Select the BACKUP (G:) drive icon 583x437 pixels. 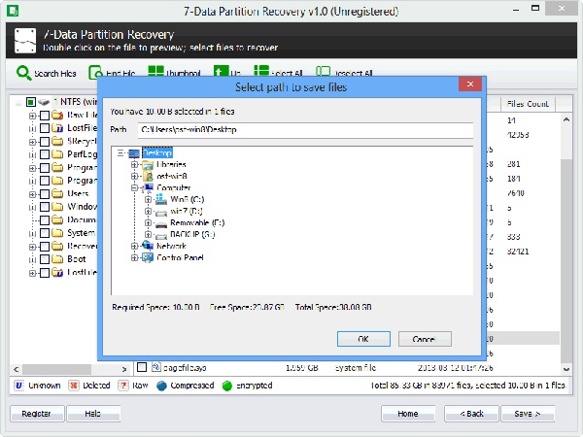[161, 236]
